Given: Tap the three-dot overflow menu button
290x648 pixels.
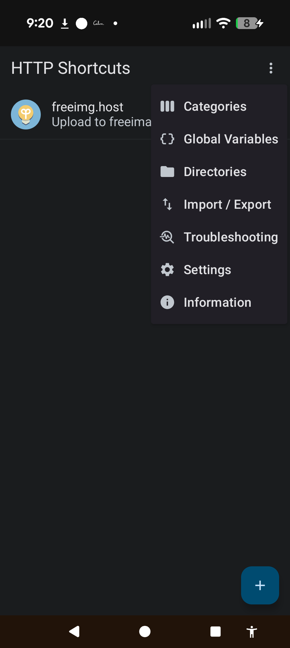Looking at the screenshot, I should 271,68.
